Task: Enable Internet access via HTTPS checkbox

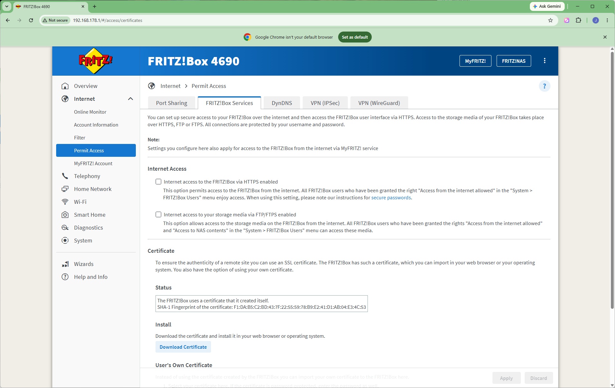Action: 158,182
